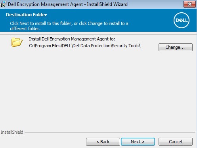Click the InstallShield label at bottom
197x148 pixels.
click(x=12, y=132)
